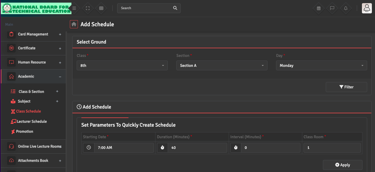Open the flag icon in header
Screen dimensions: 375x172
tap(332, 8)
